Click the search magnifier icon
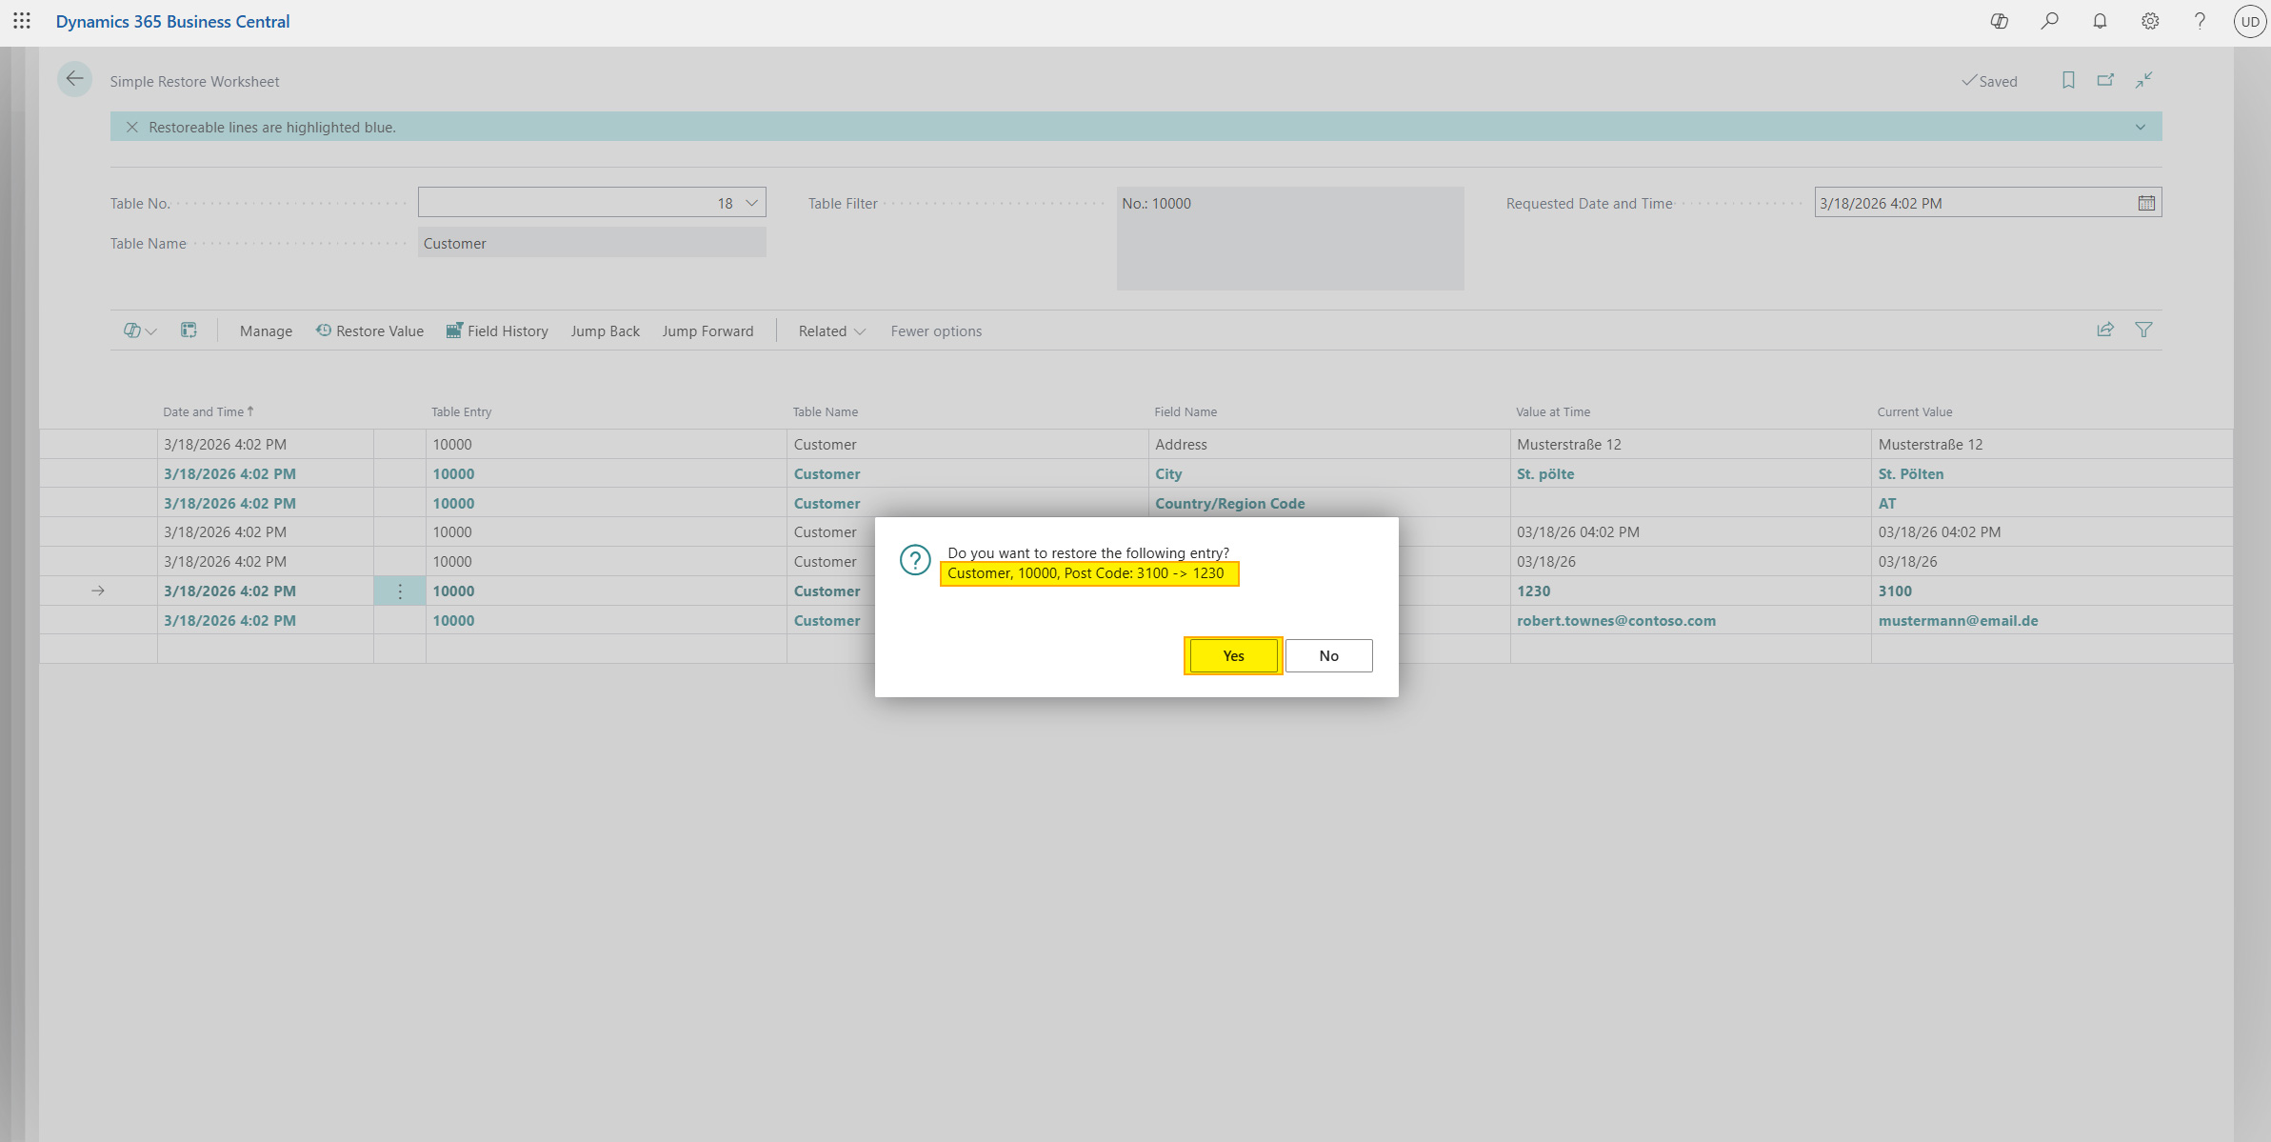Screen dimensions: 2271x1142 (2050, 21)
